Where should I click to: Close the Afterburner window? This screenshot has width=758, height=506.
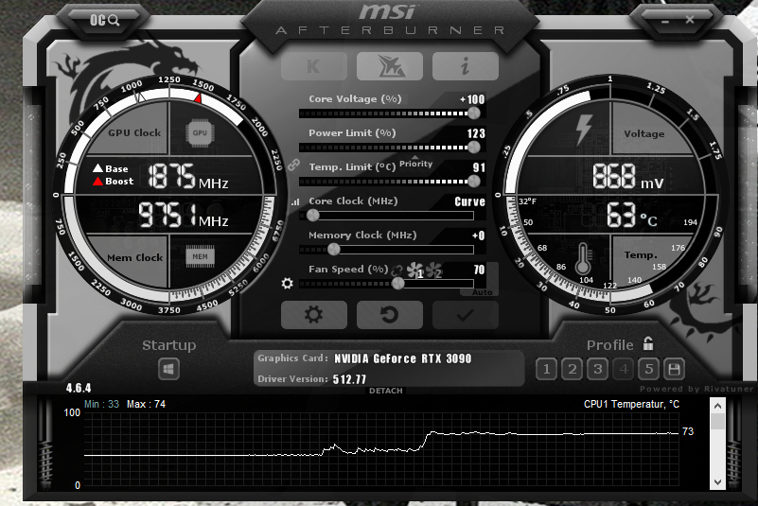pos(690,20)
